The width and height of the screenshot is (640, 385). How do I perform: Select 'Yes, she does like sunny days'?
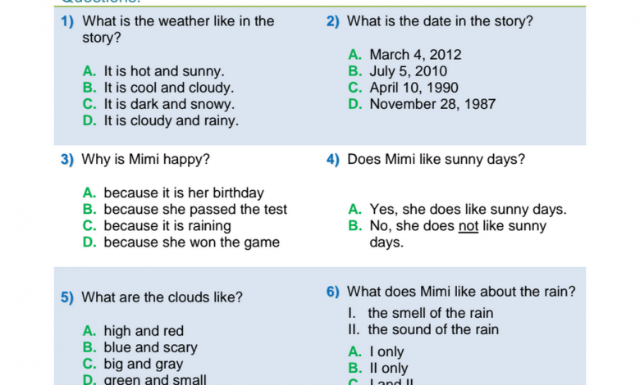[458, 210]
